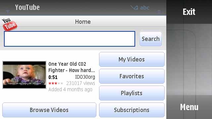Screen dimensions: 212x119
Task: Open My Videos
Action: point(132,59)
